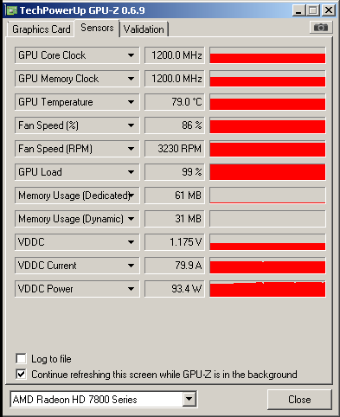
Task: Click the GPU-Z title bar app icon
Action: pos(11,10)
